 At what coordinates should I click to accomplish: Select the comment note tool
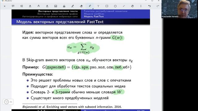pyautogui.click(x=13, y=6)
